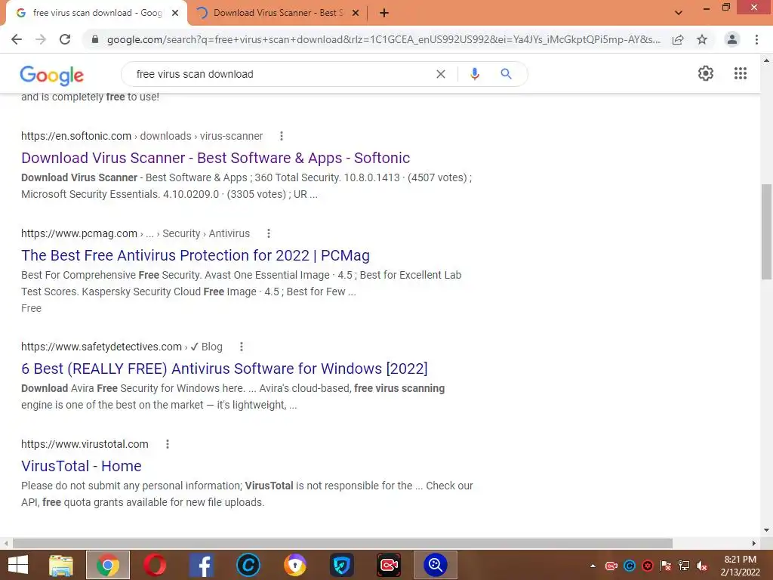Open the network tray icon
773x580 pixels.
[x=684, y=566]
